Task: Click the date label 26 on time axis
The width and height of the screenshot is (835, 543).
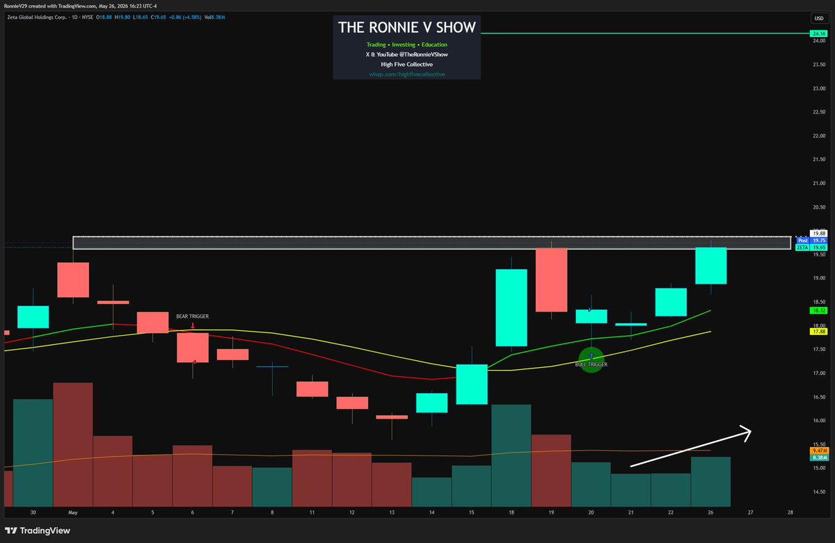Action: point(710,512)
